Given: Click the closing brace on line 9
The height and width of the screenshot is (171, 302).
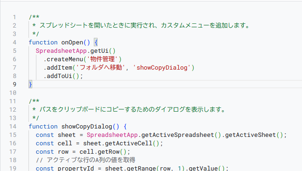Looking at the screenshot, I should point(30,85).
